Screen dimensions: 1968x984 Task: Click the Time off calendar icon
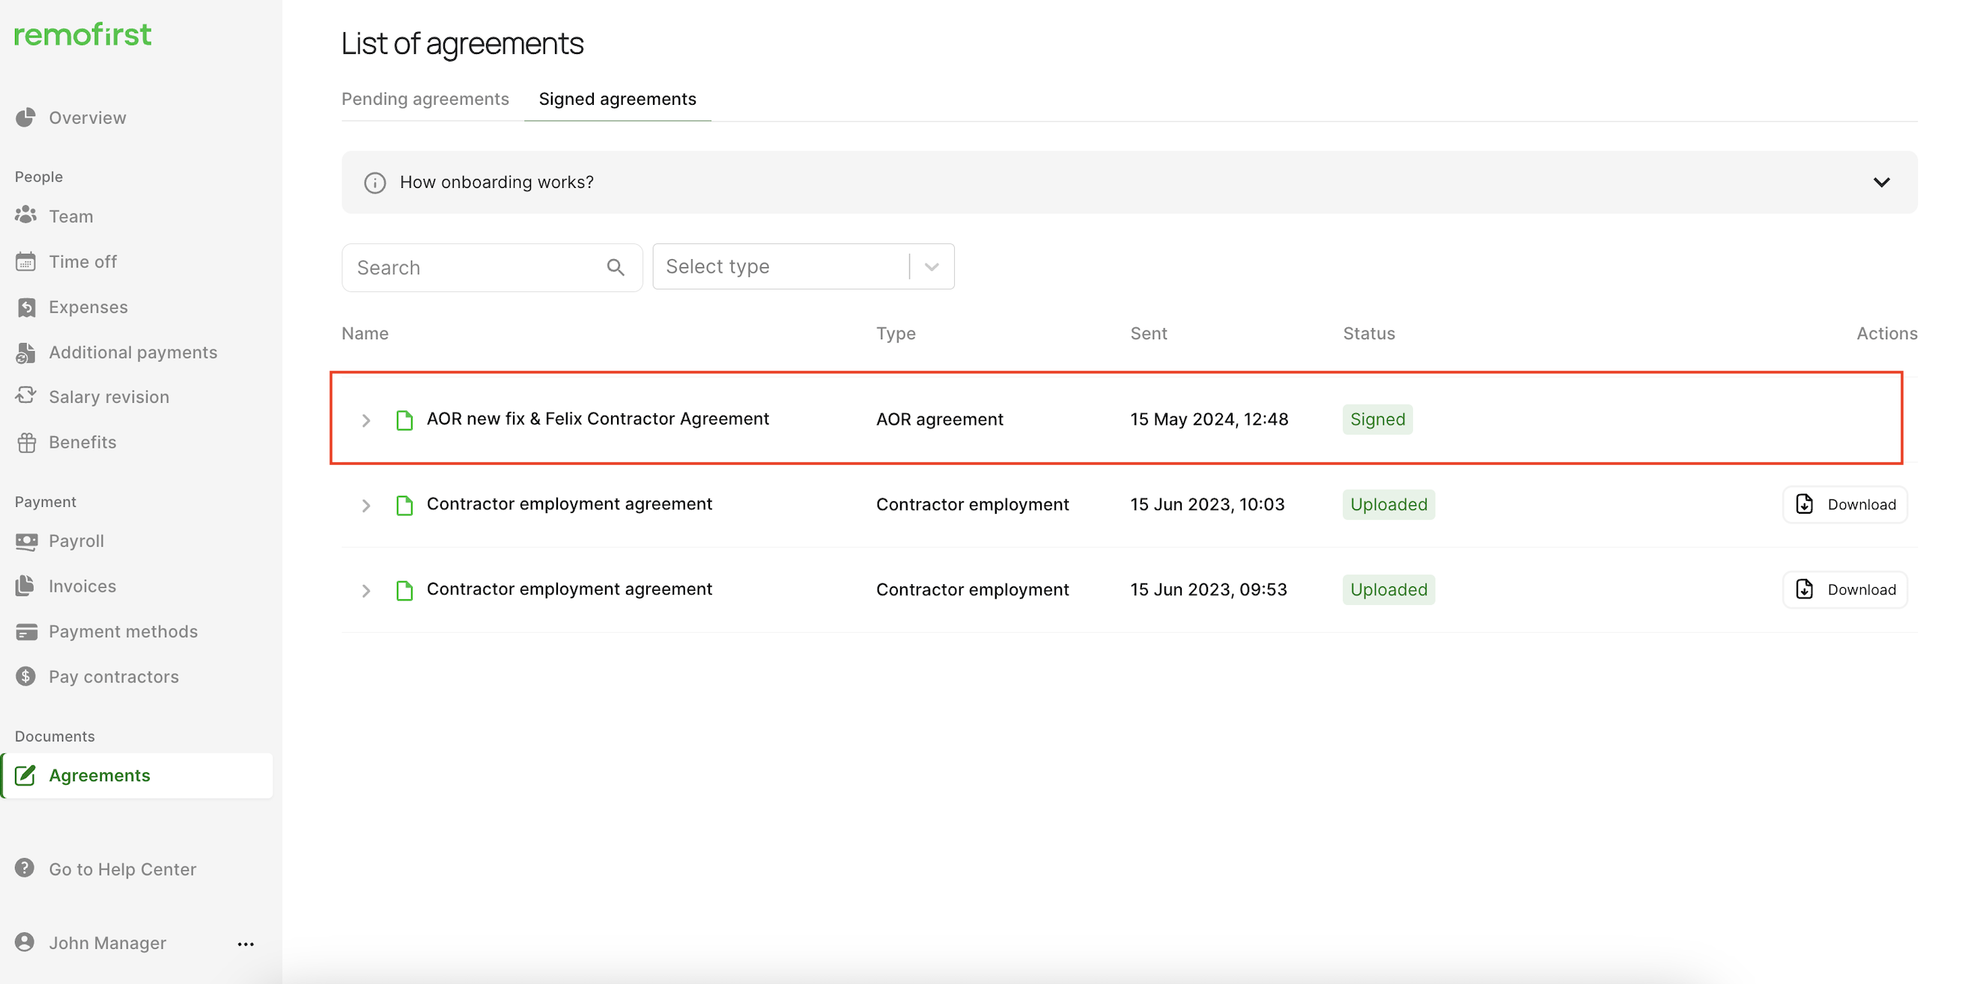25,261
